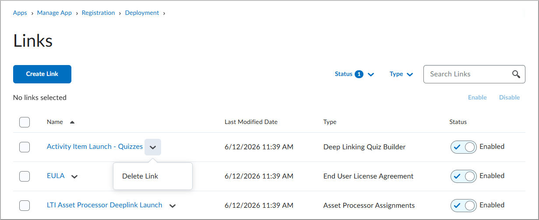Check the LTI Asset Processor Deeplink Launch row
The image size is (539, 220).
tap(25, 206)
